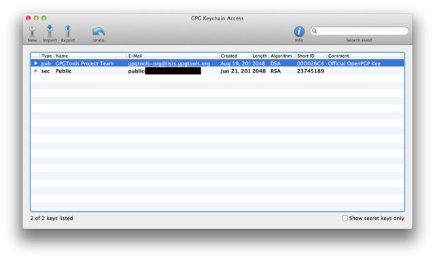This screenshot has width=435, height=260.
Task: Enable Show secret keys only checkbox
Action: pos(345,218)
